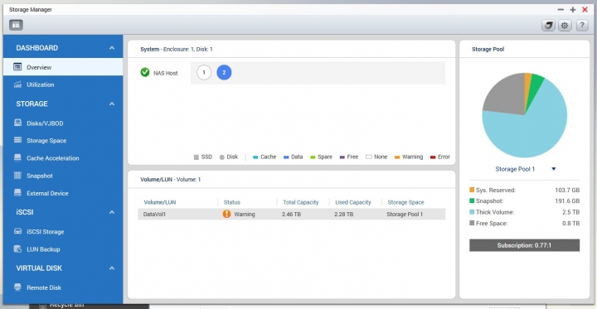
Task: Open the disk health icon in toolbar
Action: click(548, 26)
